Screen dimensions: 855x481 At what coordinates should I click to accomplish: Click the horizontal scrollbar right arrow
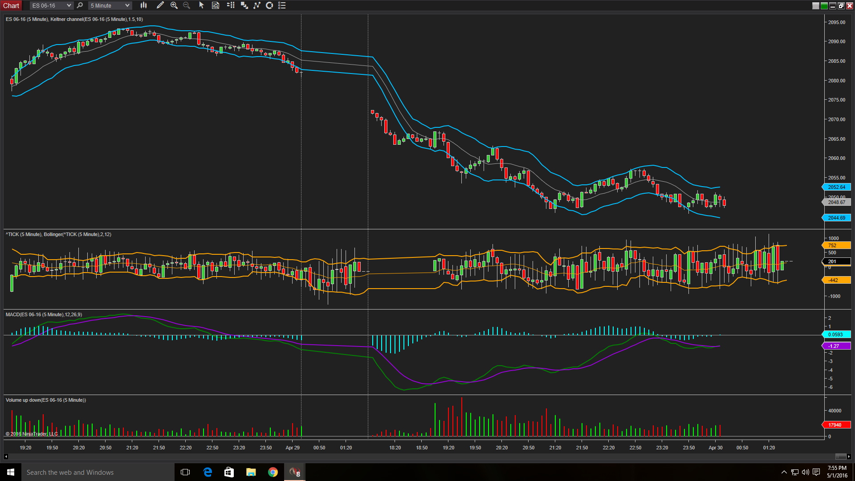click(849, 457)
